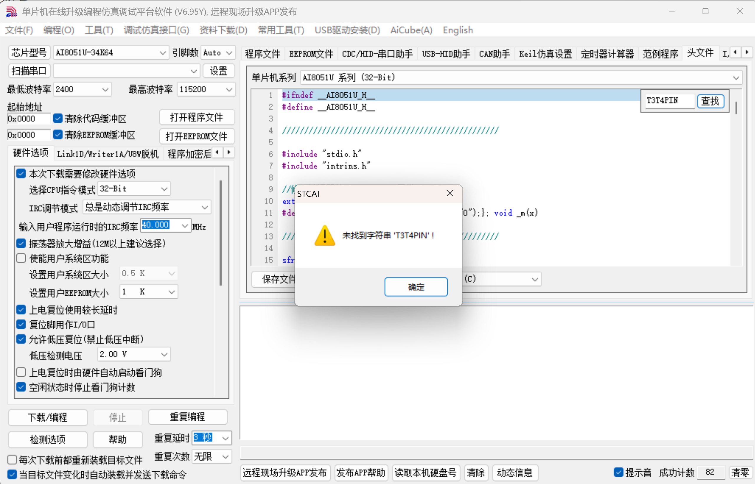The image size is (755, 484).
Task: Open AiCube(A) menu
Action: [x=411, y=30]
